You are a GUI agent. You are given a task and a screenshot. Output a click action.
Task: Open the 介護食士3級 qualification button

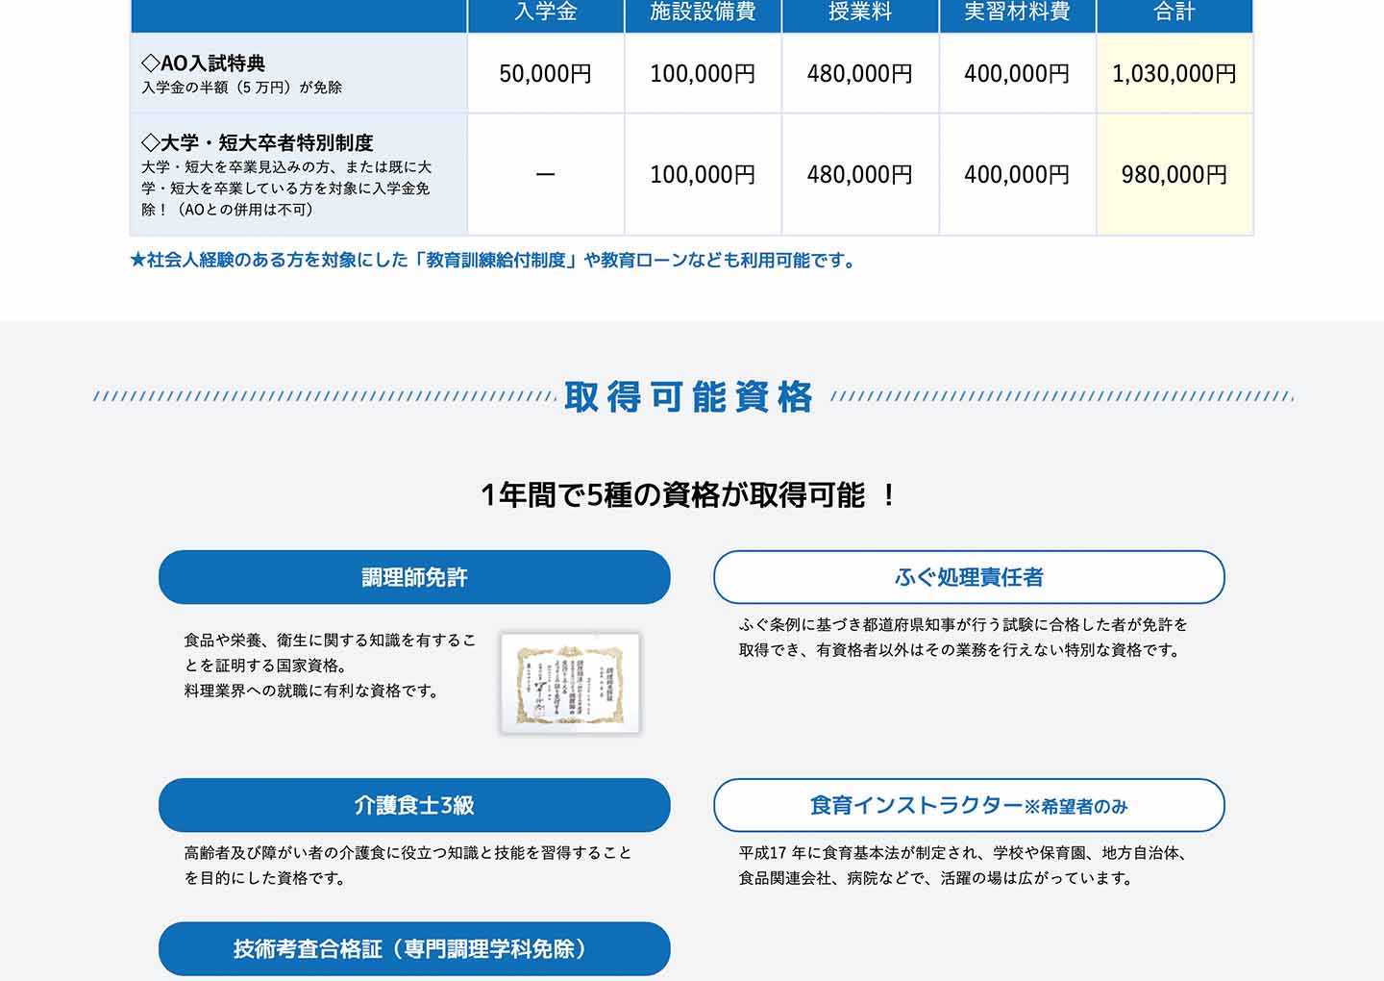pos(414,805)
